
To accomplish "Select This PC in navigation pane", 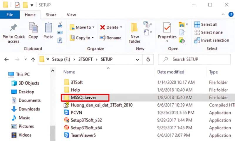I will tap(19, 74).
